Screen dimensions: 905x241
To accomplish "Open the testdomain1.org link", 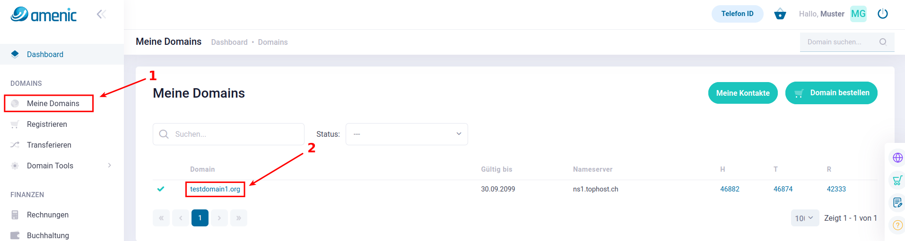I will 215,189.
